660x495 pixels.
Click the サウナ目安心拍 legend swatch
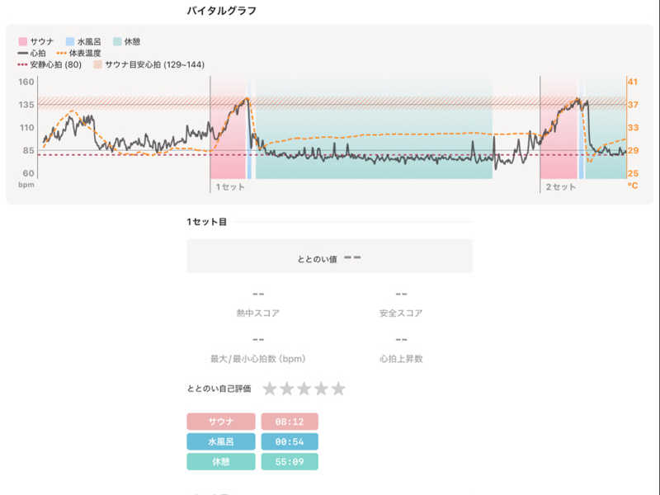tap(97, 65)
